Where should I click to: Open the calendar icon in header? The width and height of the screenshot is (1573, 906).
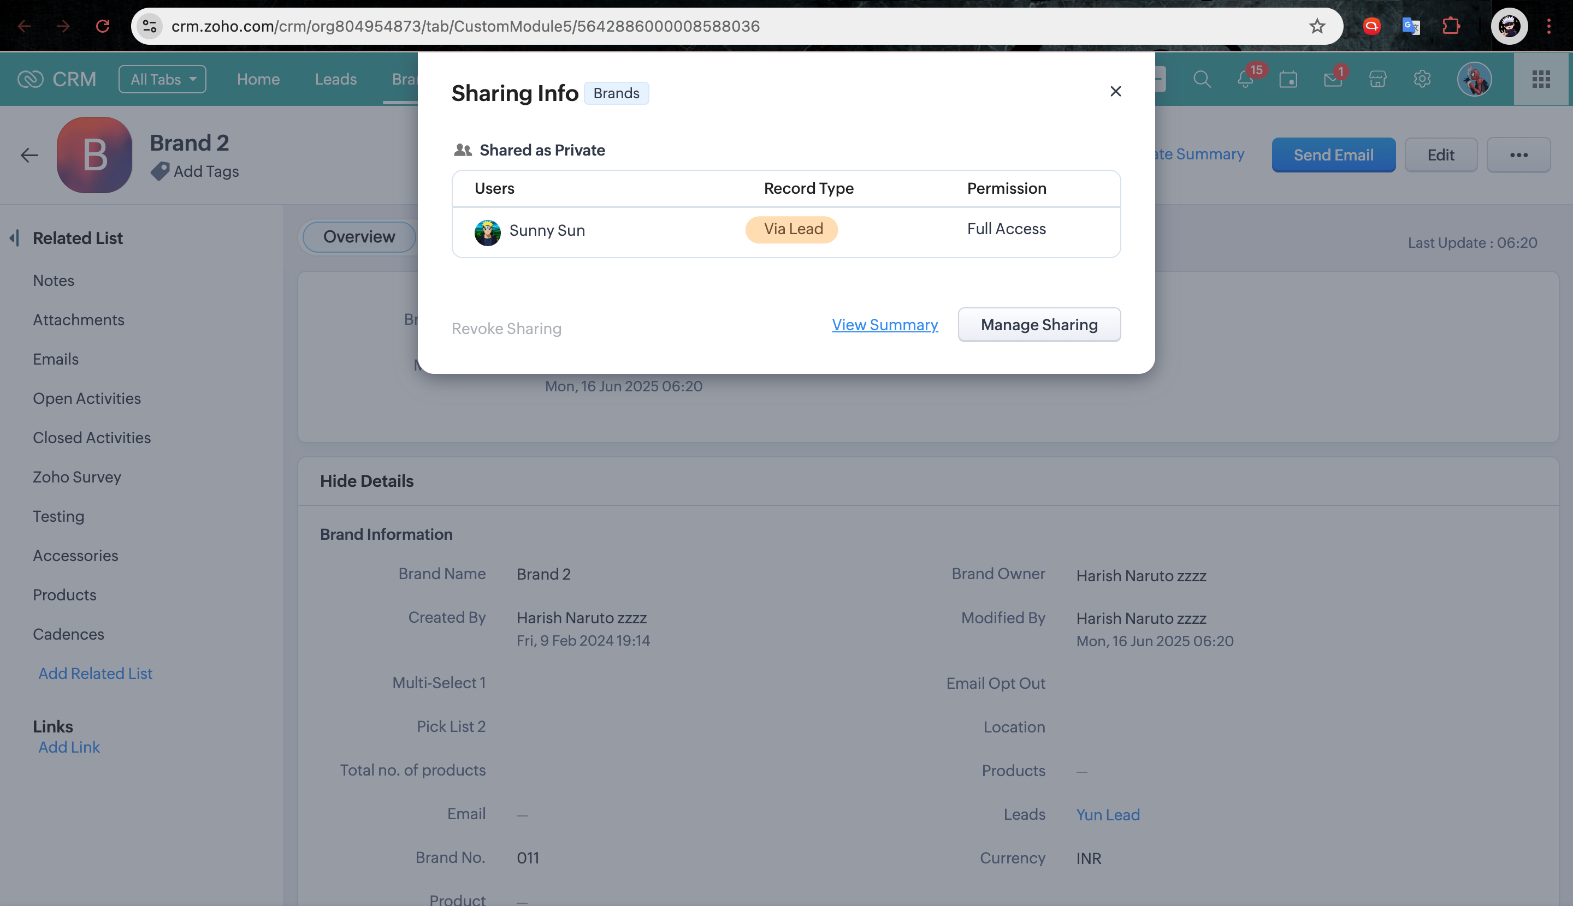[1288, 80]
